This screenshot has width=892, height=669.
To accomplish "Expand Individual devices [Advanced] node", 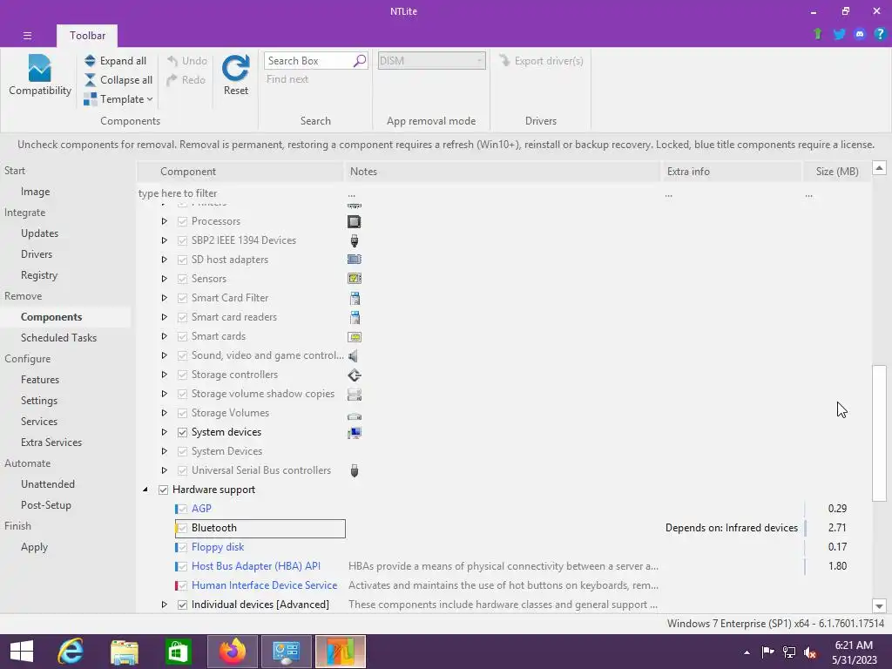I will pos(164,605).
